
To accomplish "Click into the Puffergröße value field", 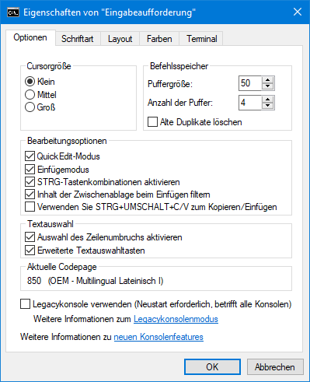I will pyautogui.click(x=250, y=83).
